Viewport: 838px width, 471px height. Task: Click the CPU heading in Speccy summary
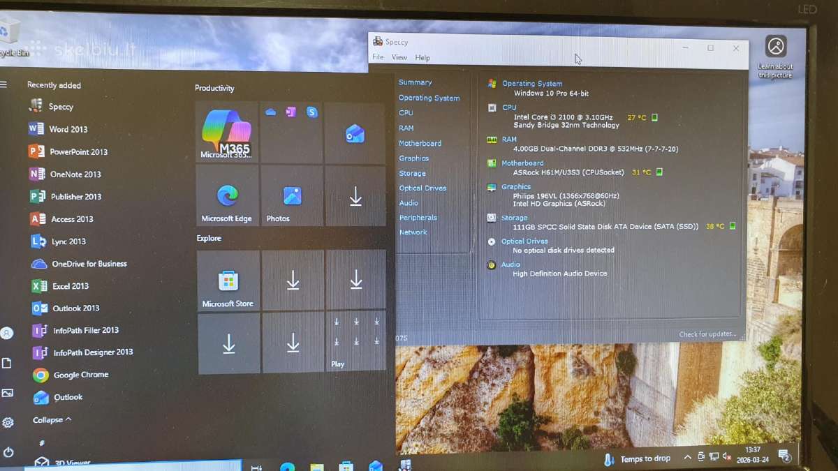coord(509,107)
